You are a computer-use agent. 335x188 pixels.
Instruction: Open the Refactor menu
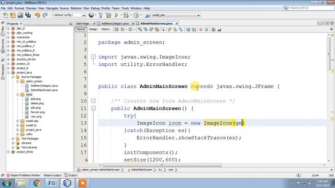76,8
